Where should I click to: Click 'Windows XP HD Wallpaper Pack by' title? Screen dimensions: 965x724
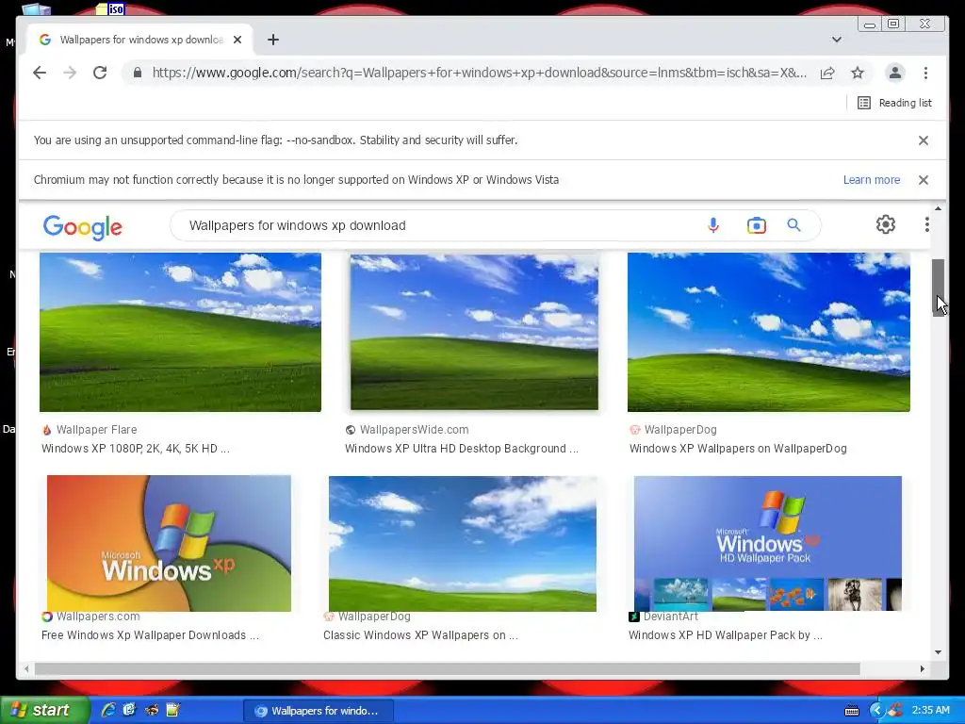click(x=726, y=635)
